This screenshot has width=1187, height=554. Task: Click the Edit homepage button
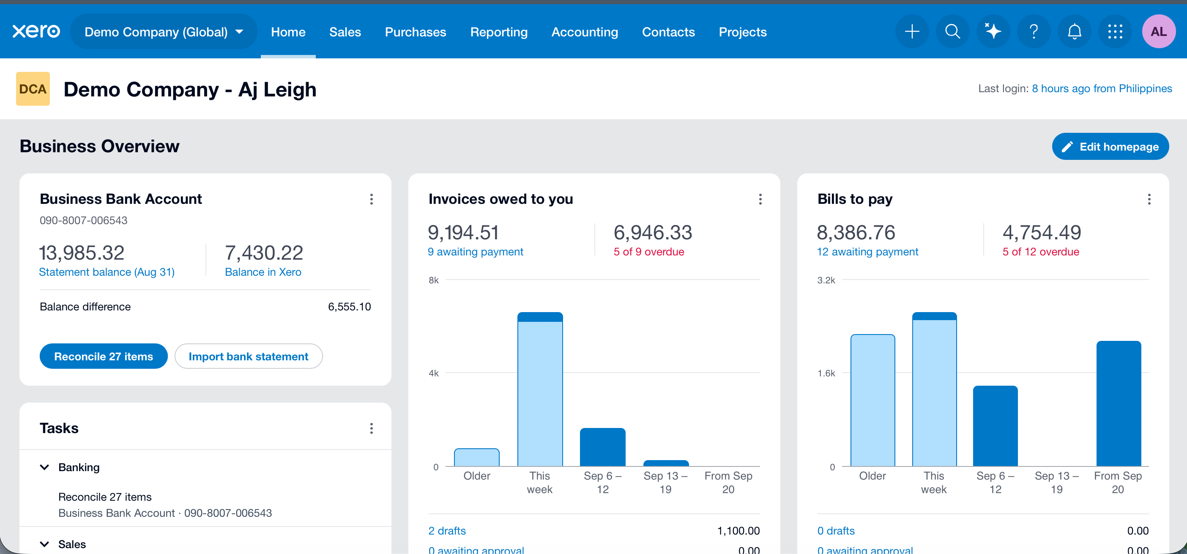pos(1110,147)
